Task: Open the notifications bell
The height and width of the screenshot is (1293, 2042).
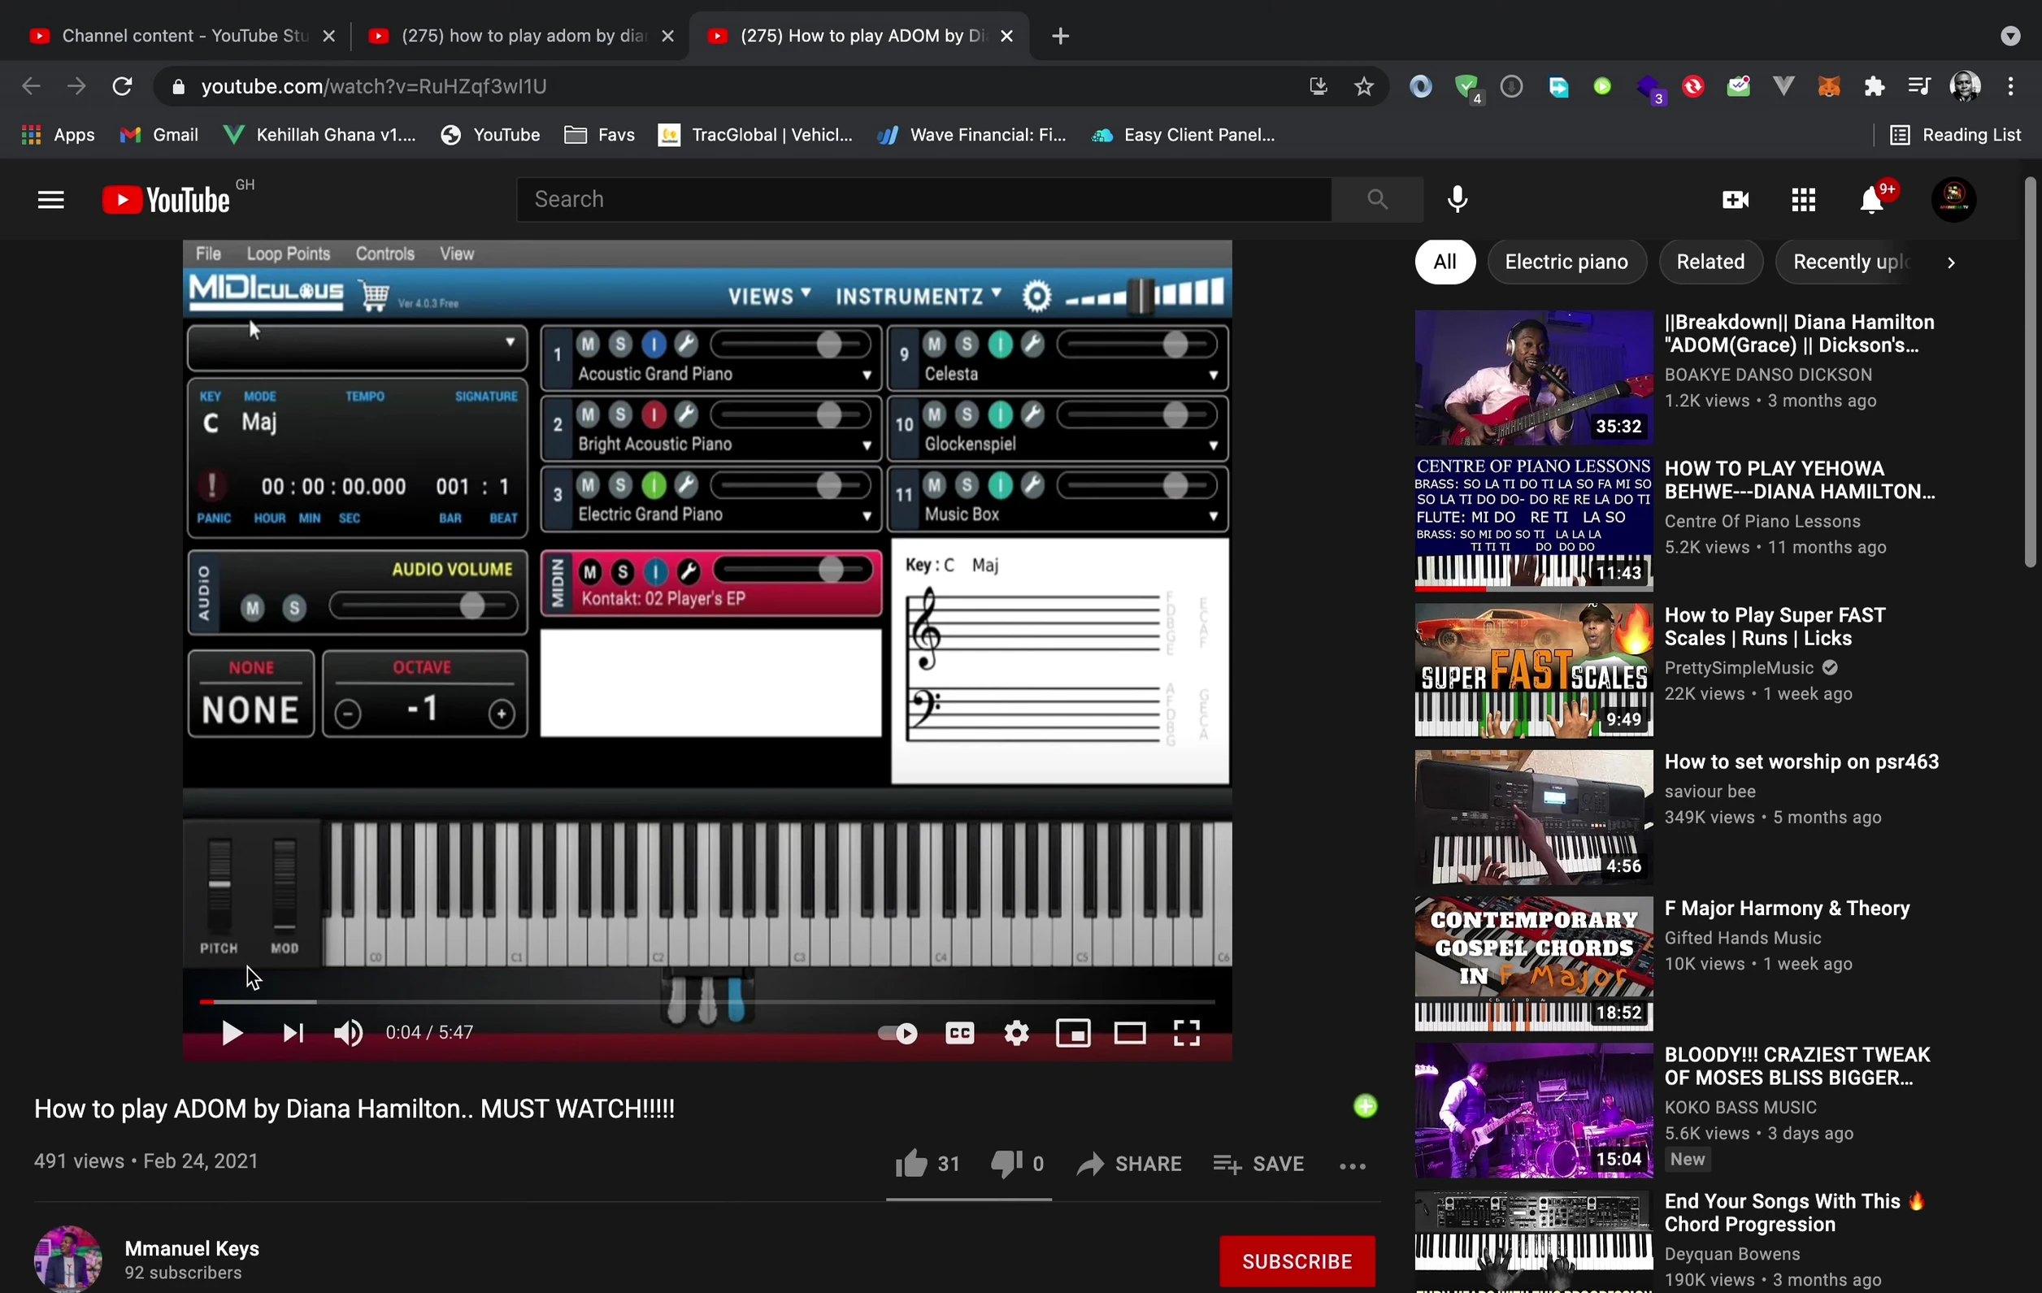Action: pyautogui.click(x=1871, y=200)
